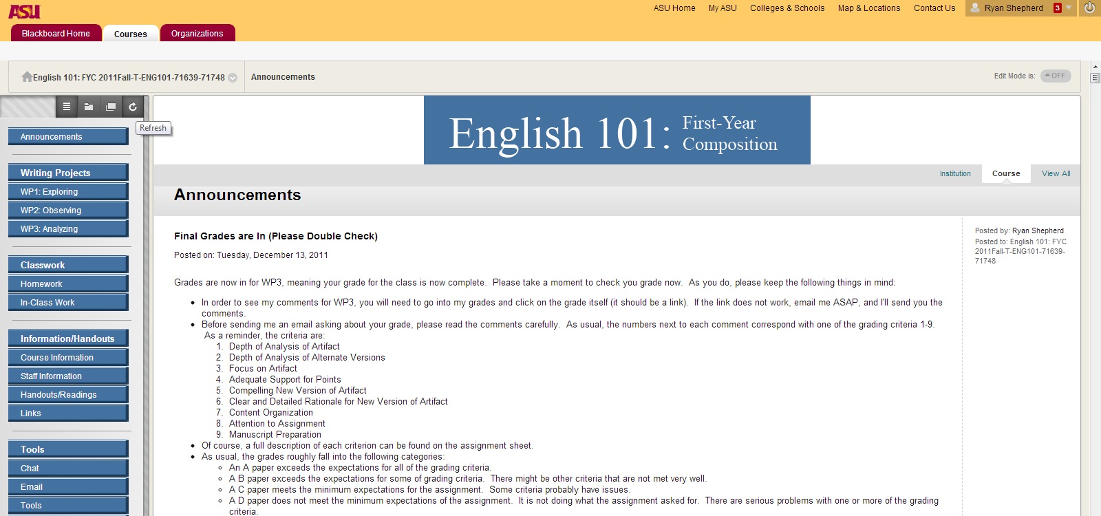Viewport: 1101px width, 516px height.
Task: Click 'Attention to Assignment' criterion text
Action: coord(277,424)
